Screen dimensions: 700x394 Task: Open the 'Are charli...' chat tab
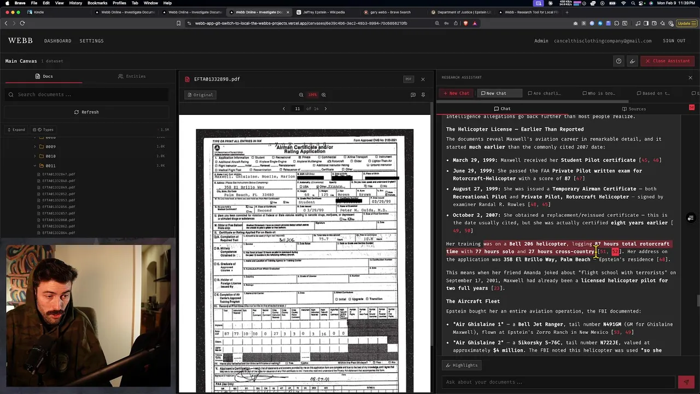[544, 93]
